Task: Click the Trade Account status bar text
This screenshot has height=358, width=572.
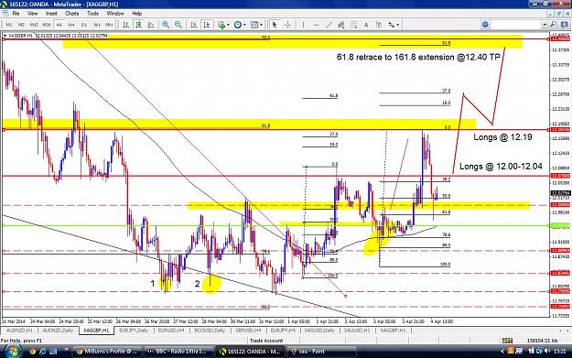Action: (x=266, y=340)
